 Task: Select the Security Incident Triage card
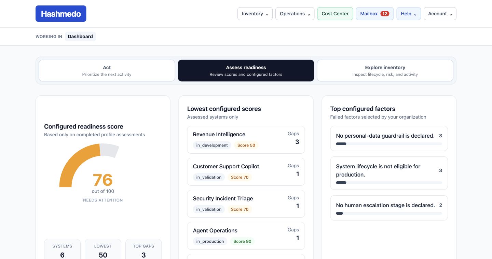[x=246, y=204]
